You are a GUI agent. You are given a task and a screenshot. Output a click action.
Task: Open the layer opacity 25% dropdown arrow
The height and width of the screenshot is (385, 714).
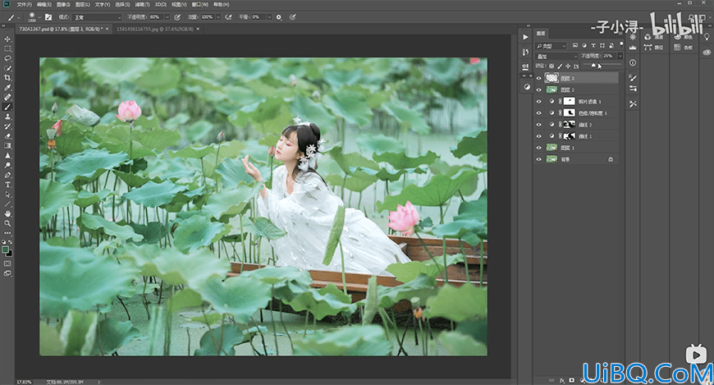point(620,56)
